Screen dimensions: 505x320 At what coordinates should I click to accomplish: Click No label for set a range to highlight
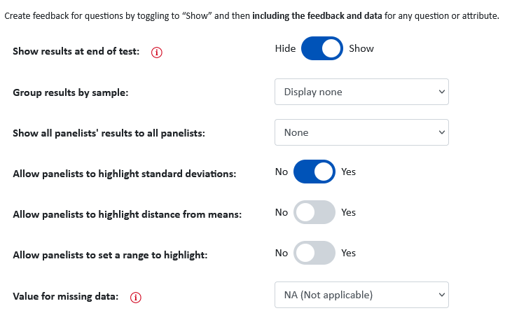click(281, 253)
